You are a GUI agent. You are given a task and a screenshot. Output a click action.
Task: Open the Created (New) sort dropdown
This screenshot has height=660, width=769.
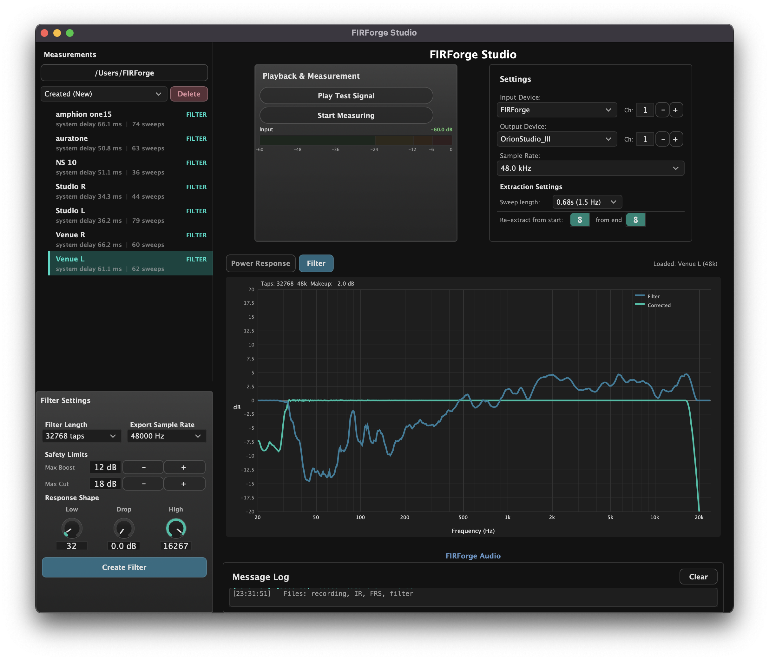tap(103, 94)
